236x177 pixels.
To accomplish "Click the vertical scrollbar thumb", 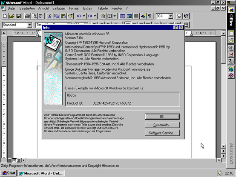I will 223,50.
